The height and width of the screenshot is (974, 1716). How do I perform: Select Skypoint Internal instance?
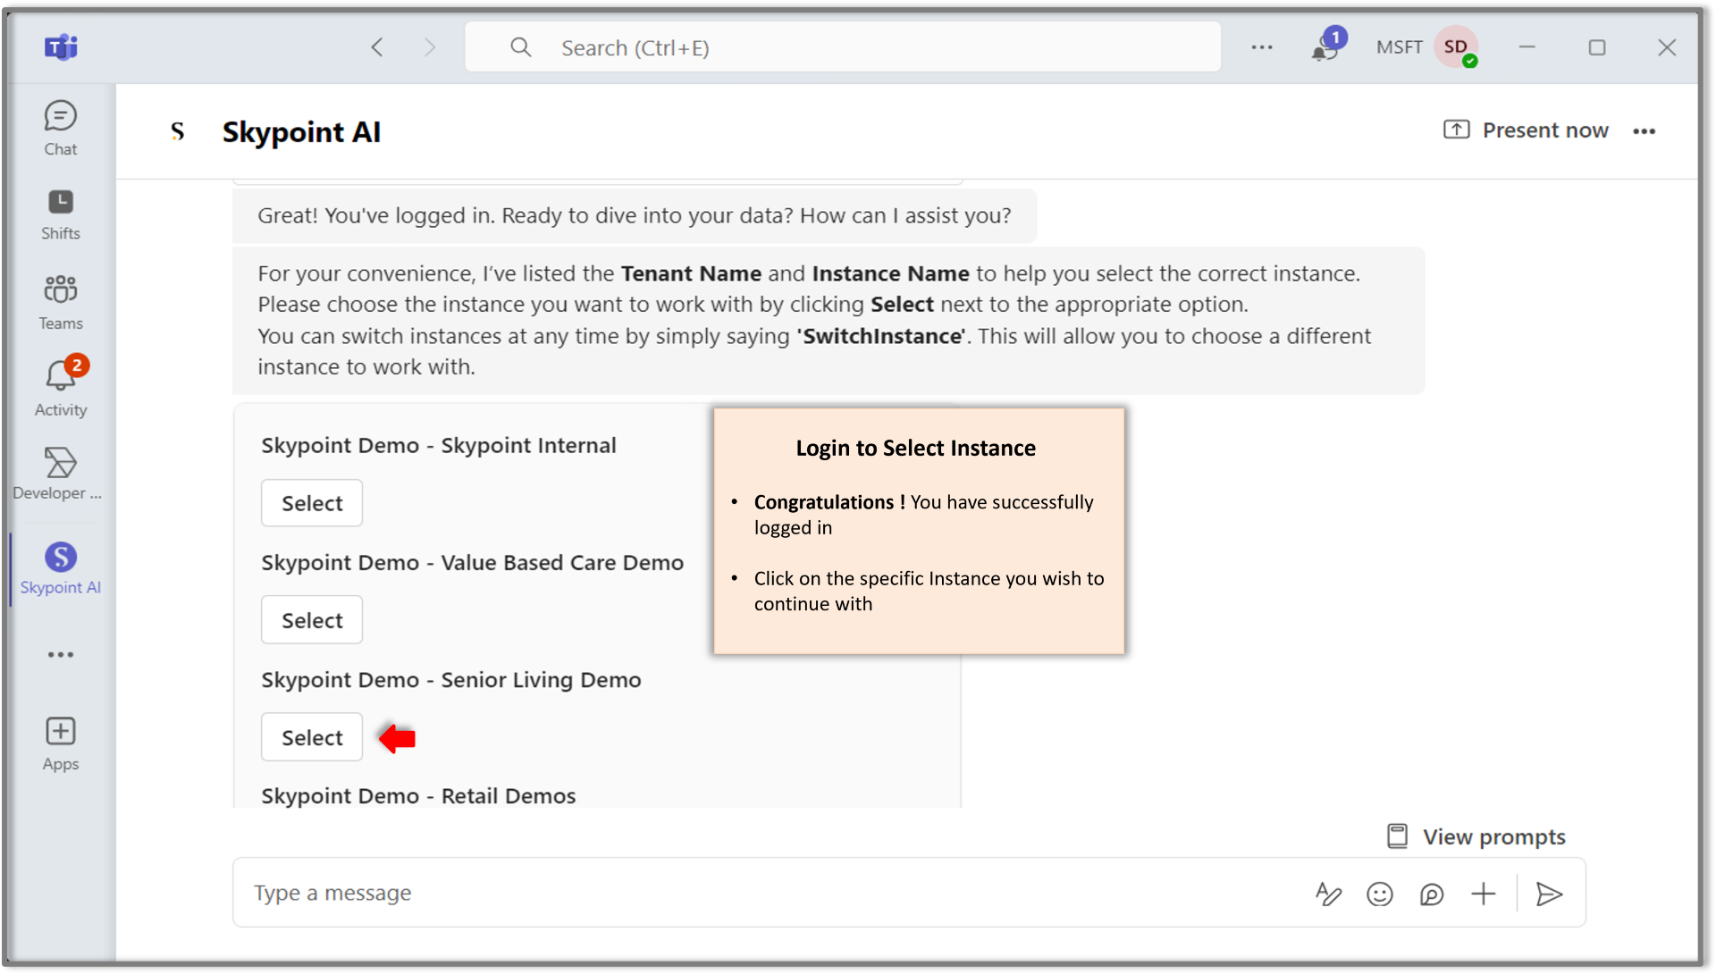(312, 503)
